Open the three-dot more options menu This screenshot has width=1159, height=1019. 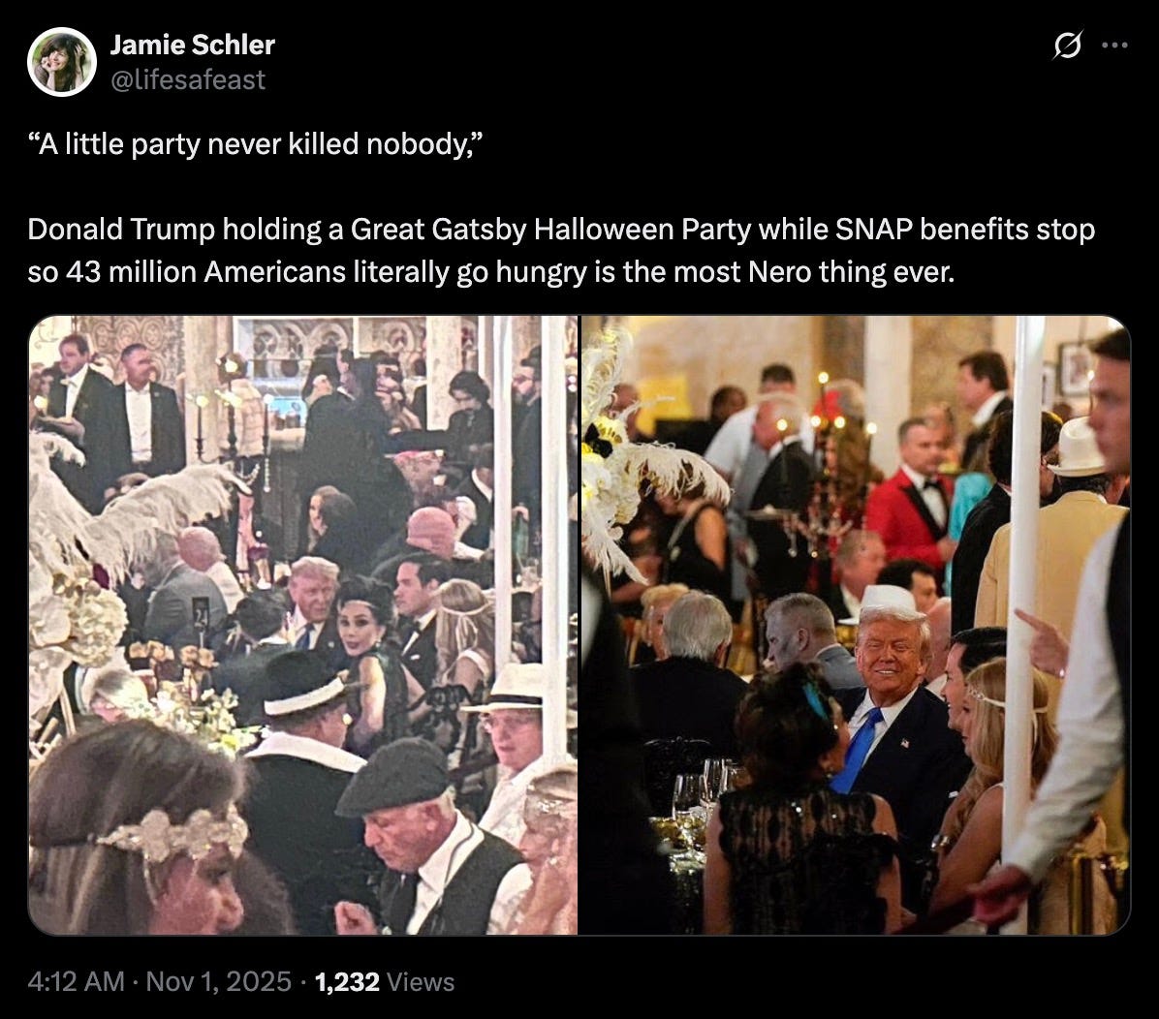tap(1114, 46)
